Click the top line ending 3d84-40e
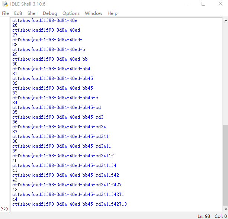Viewport: 228px width, 219px height. (x=45, y=20)
